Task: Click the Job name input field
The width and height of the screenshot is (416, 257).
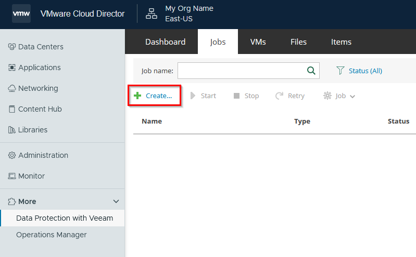Action: tap(248, 71)
